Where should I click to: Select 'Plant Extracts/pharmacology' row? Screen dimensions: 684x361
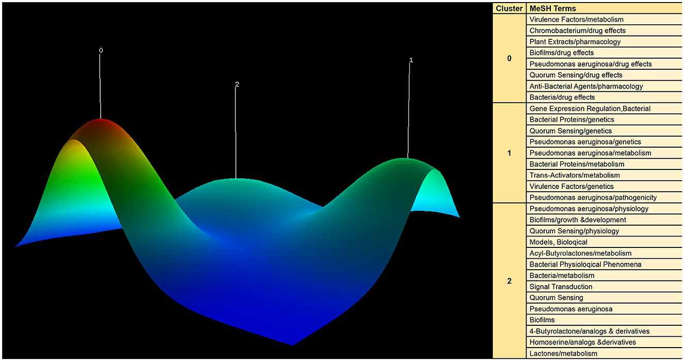pyautogui.click(x=604, y=42)
